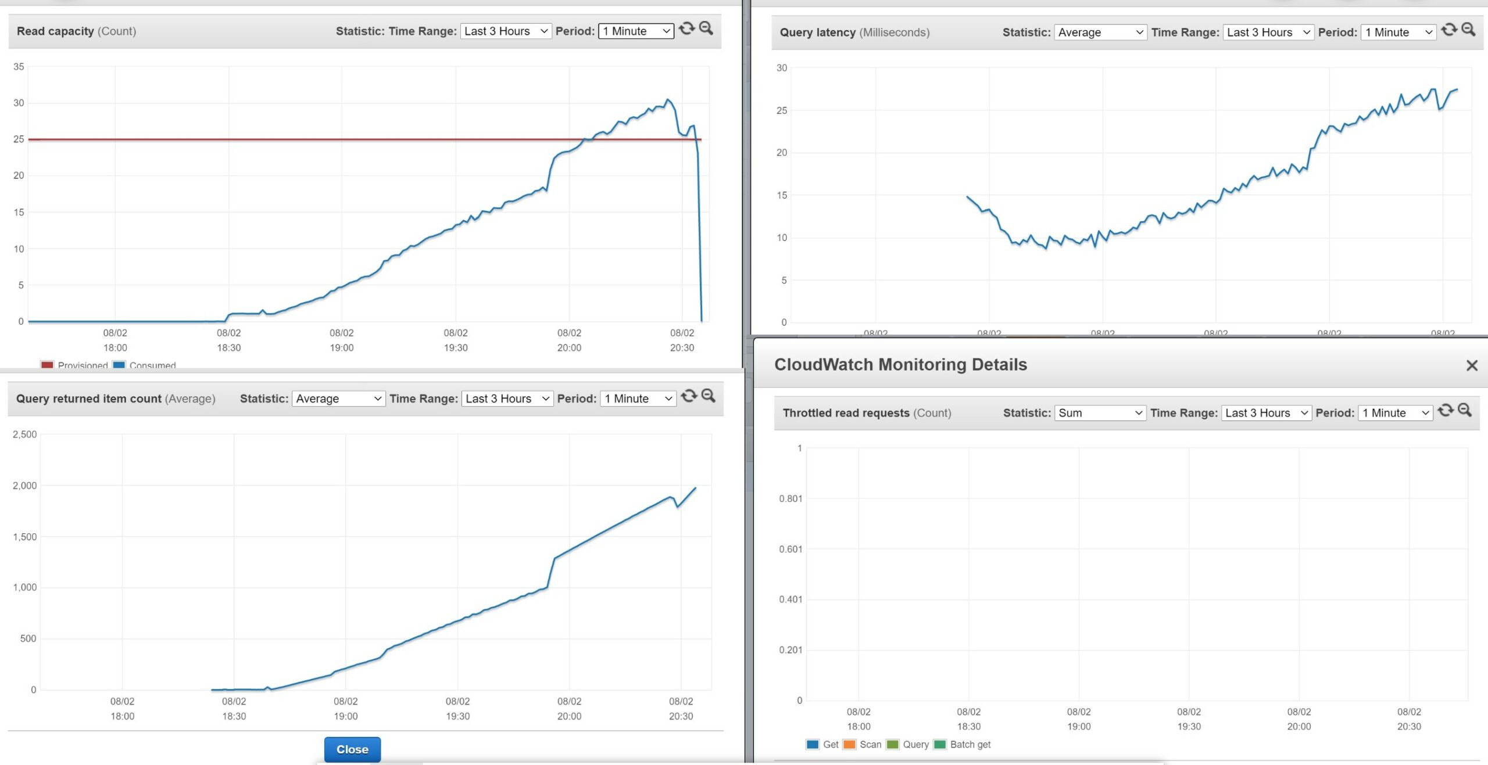Click zoom magnifier on Query latency chart

point(1468,30)
